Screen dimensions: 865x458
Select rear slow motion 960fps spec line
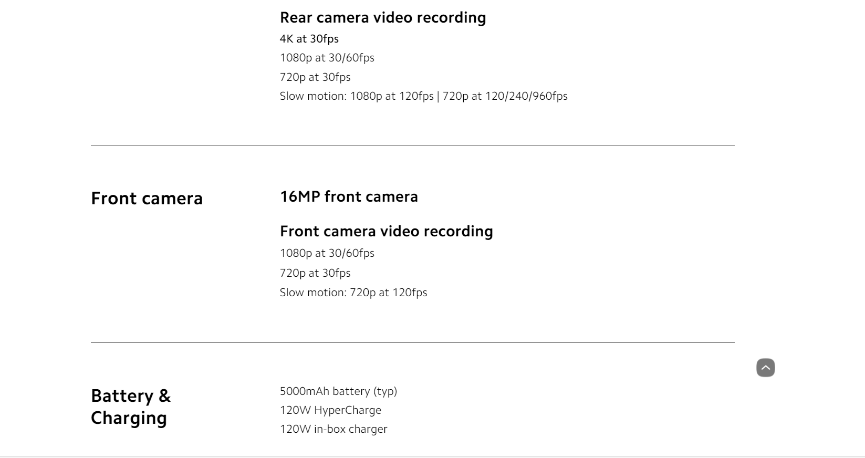coord(423,96)
